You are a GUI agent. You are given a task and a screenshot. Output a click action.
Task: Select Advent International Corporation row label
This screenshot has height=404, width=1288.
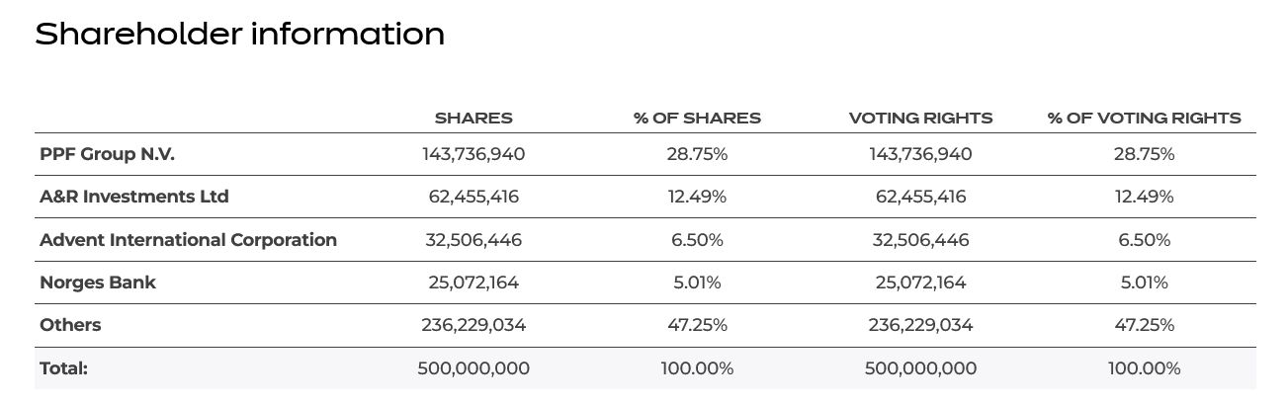[188, 240]
